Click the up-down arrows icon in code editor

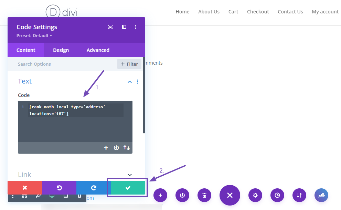coord(127,148)
